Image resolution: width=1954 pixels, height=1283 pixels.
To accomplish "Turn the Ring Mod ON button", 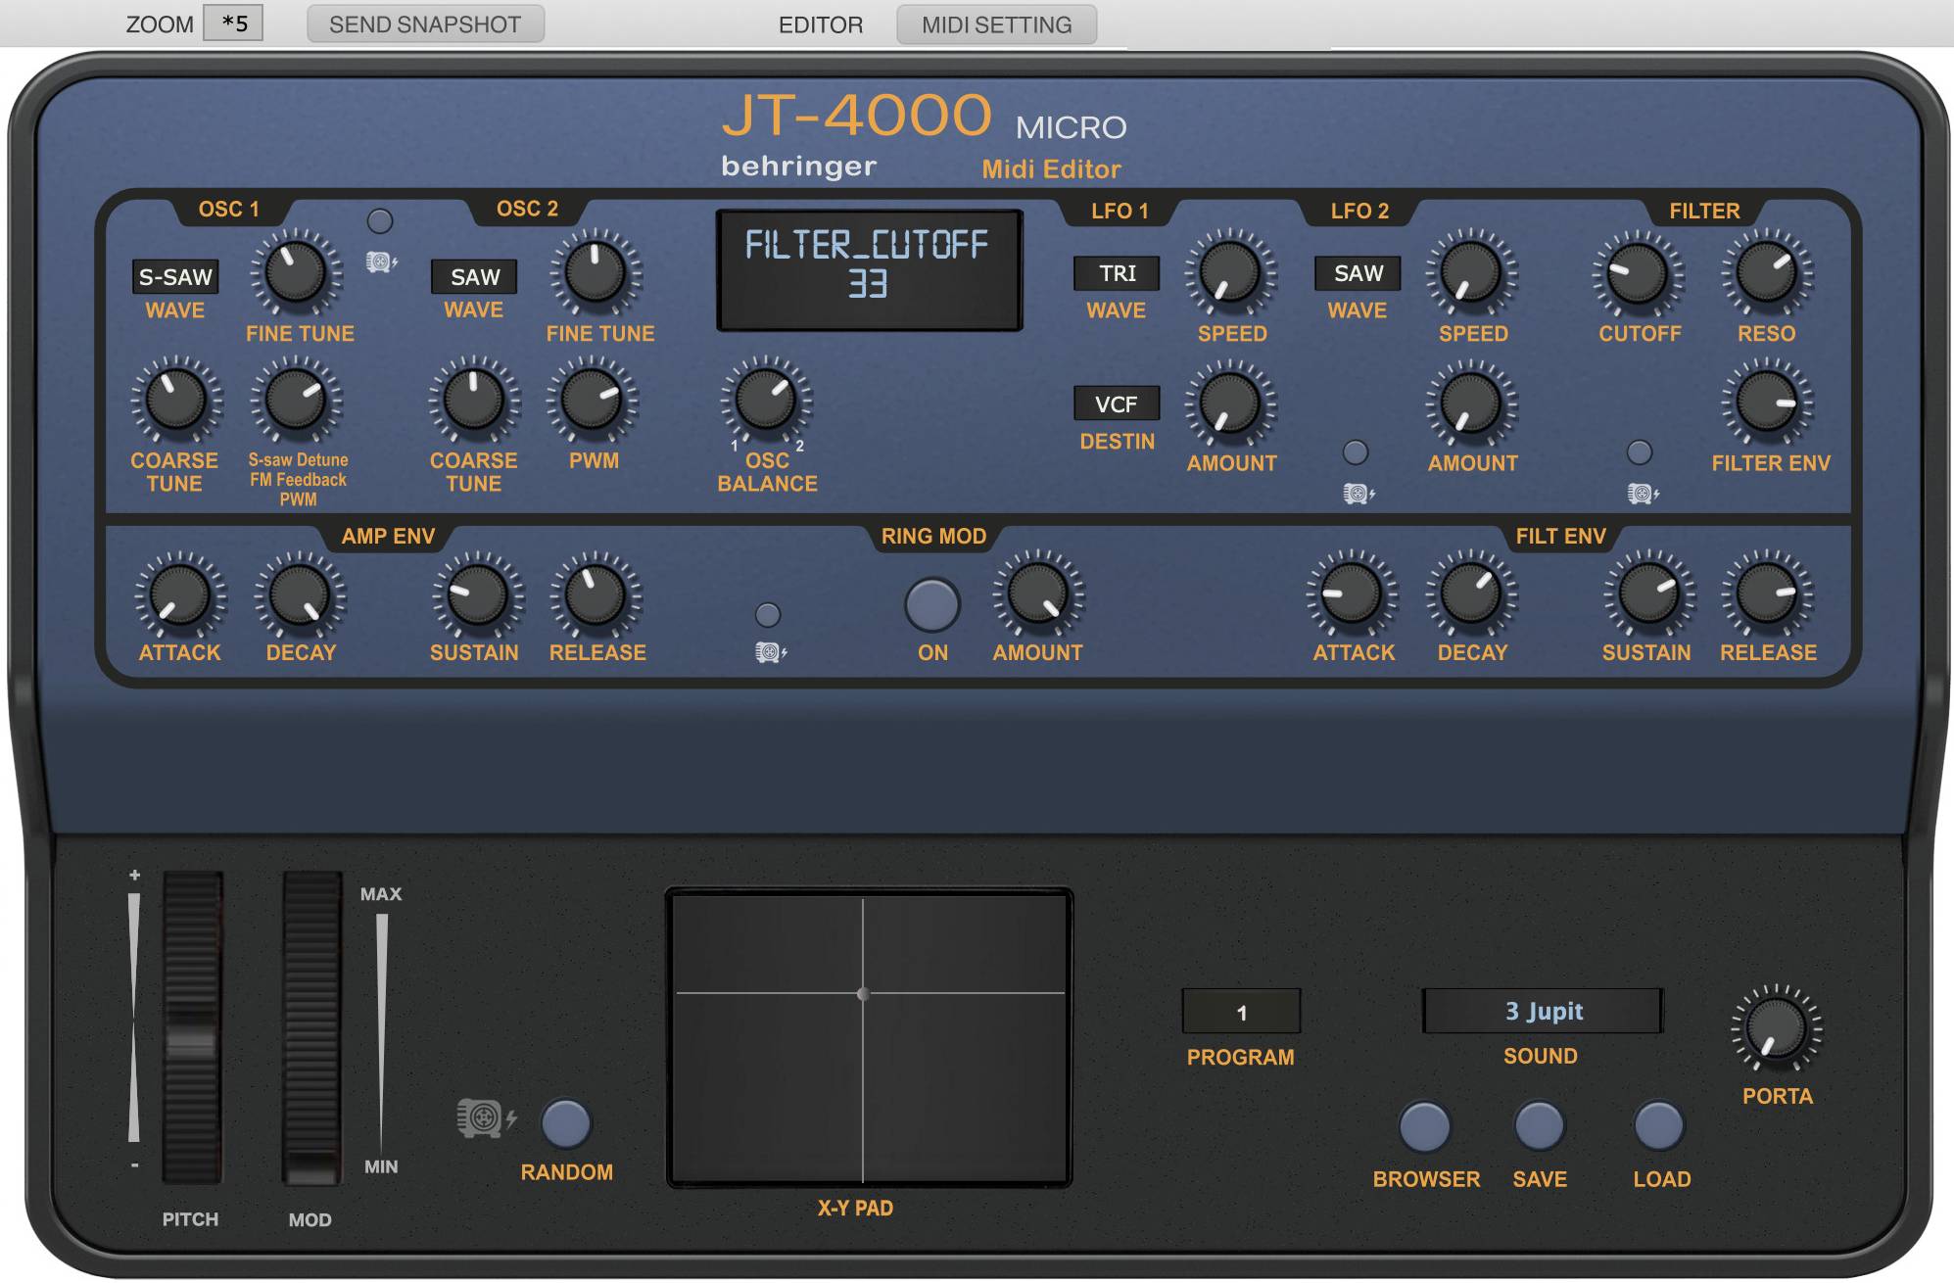I will 931,604.
